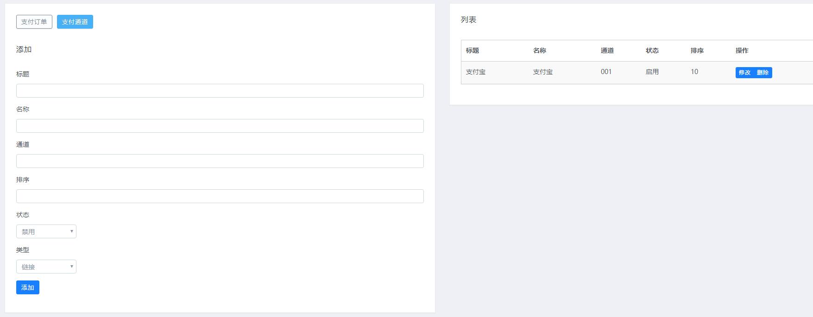
Task: Click the 标题 column header in list table
Action: pyautogui.click(x=473, y=50)
